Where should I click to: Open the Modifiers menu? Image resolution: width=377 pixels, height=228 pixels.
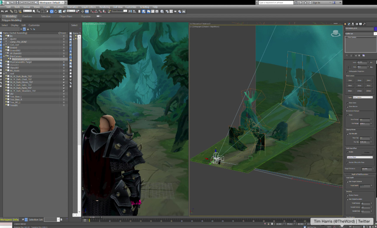tap(58, 7)
